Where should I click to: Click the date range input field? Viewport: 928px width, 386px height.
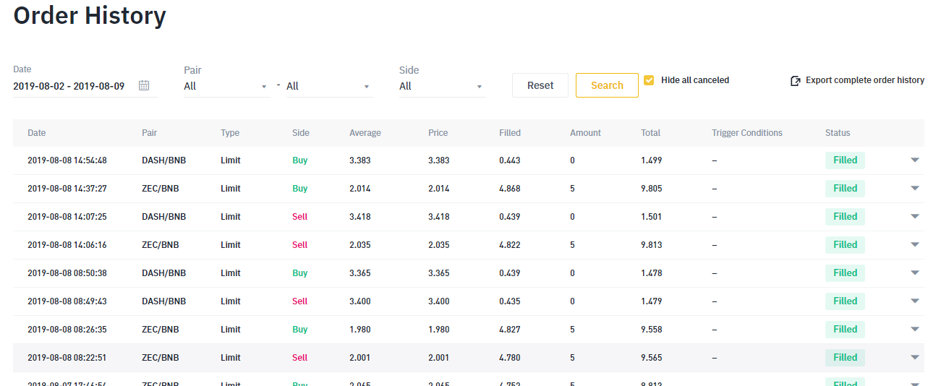[69, 86]
